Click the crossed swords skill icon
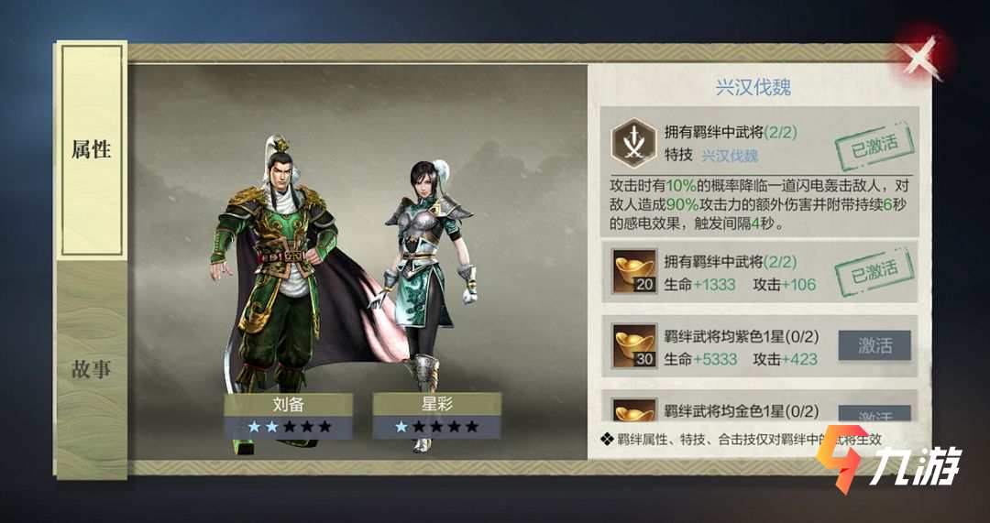Viewport: 990px width, 523px height. (633, 143)
